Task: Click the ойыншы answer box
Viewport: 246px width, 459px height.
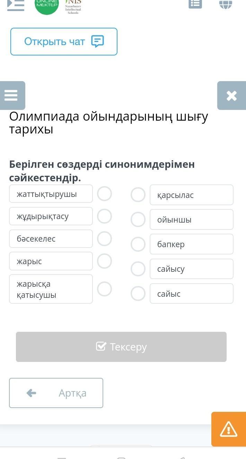Action: (191, 219)
